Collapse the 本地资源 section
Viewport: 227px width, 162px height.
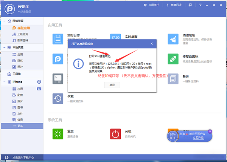tap(3, 48)
